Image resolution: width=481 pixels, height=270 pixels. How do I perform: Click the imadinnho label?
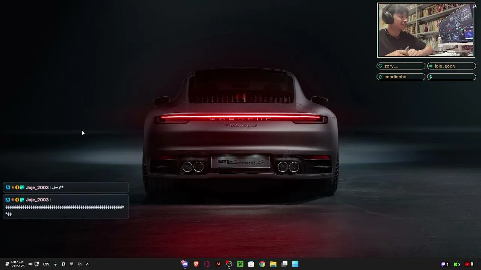pyautogui.click(x=401, y=77)
